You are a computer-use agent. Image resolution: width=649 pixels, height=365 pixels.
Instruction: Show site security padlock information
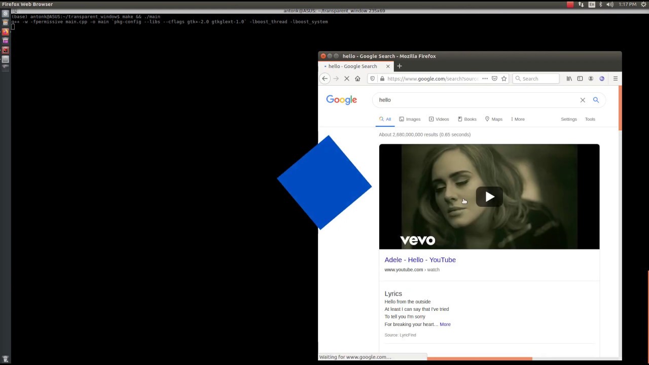[x=382, y=79]
